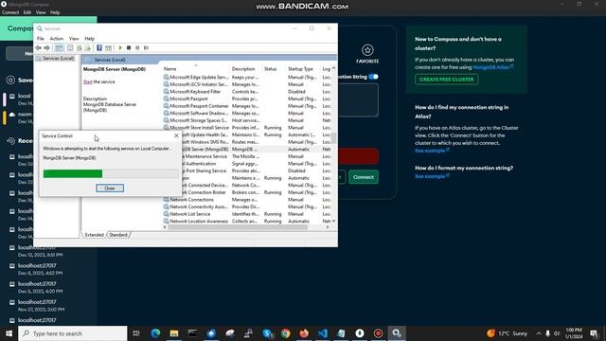Switch to the Extended tab
This screenshot has width=606, height=341.
tap(95, 235)
